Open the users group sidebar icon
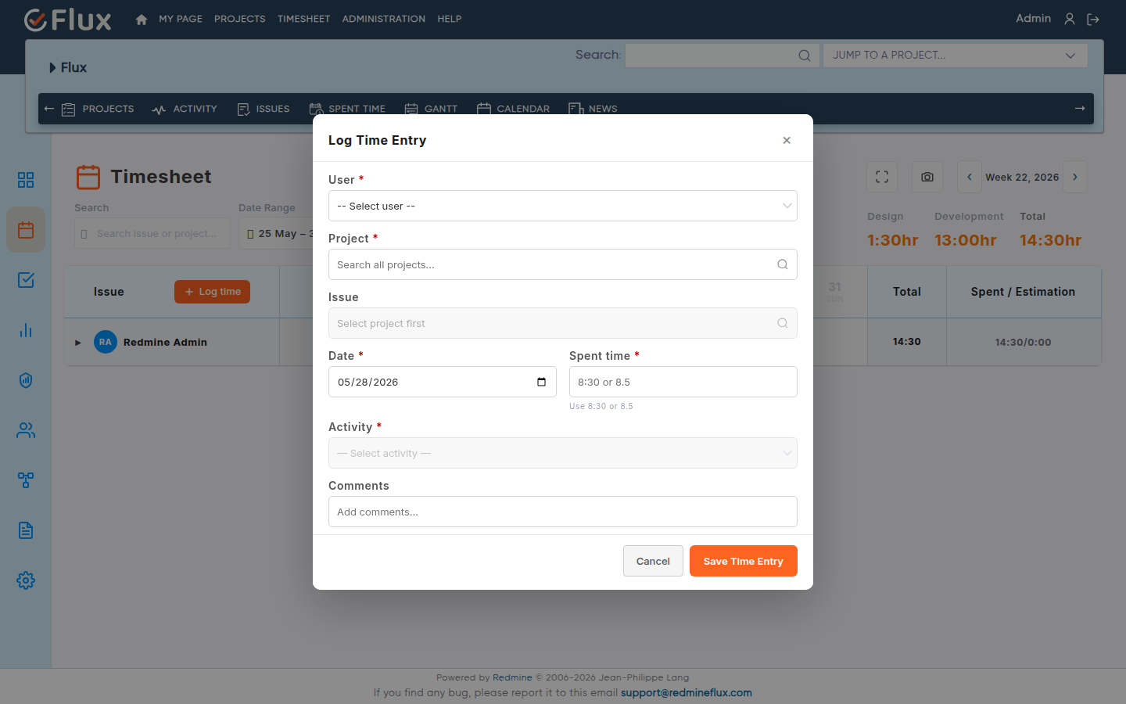Viewport: 1126px width, 704px height. point(26,430)
